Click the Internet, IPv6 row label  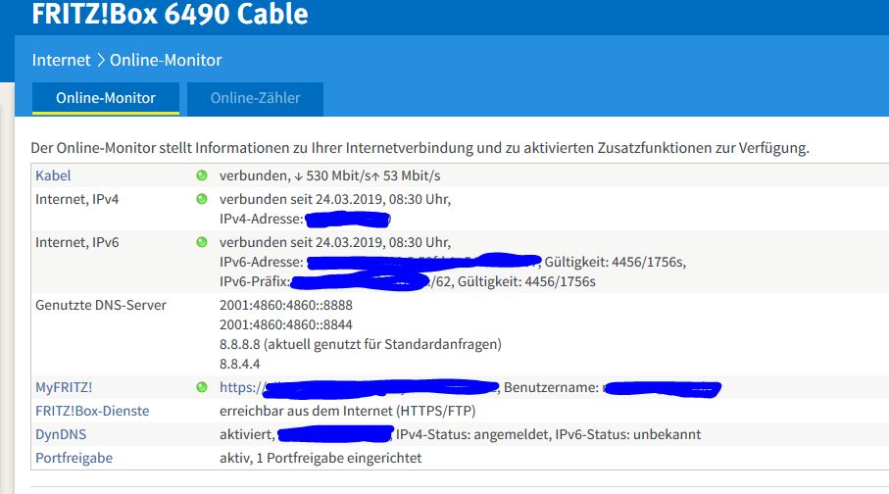(x=77, y=242)
